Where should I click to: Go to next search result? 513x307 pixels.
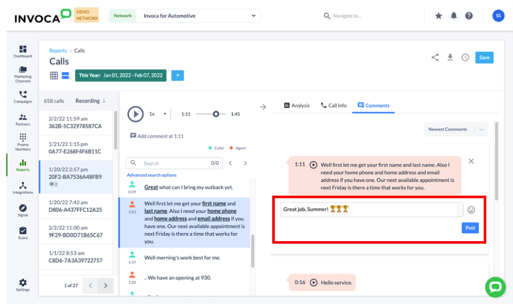246,163
